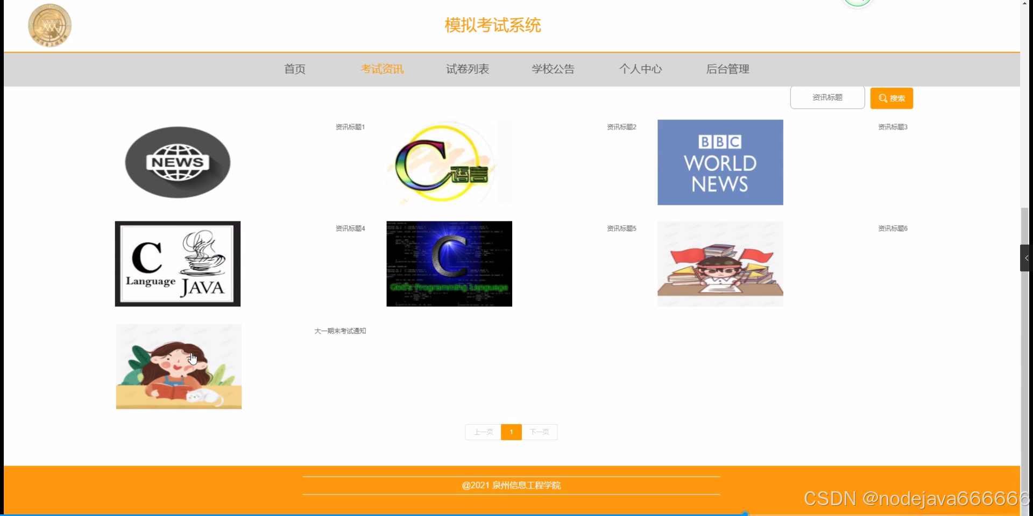Image resolution: width=1033 pixels, height=516 pixels.
Task: Click the 资讯标题1 title
Action: tap(350, 127)
